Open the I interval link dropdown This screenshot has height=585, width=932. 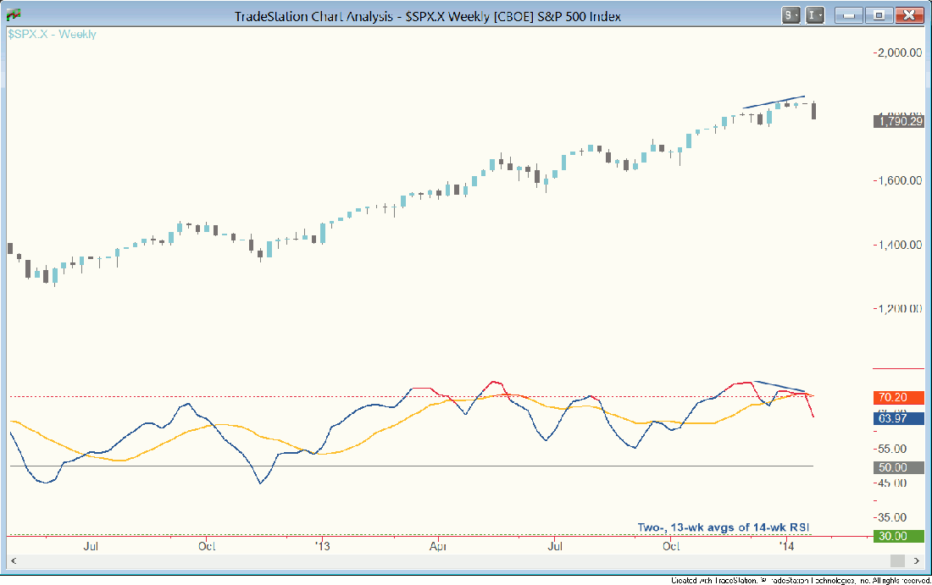point(815,15)
